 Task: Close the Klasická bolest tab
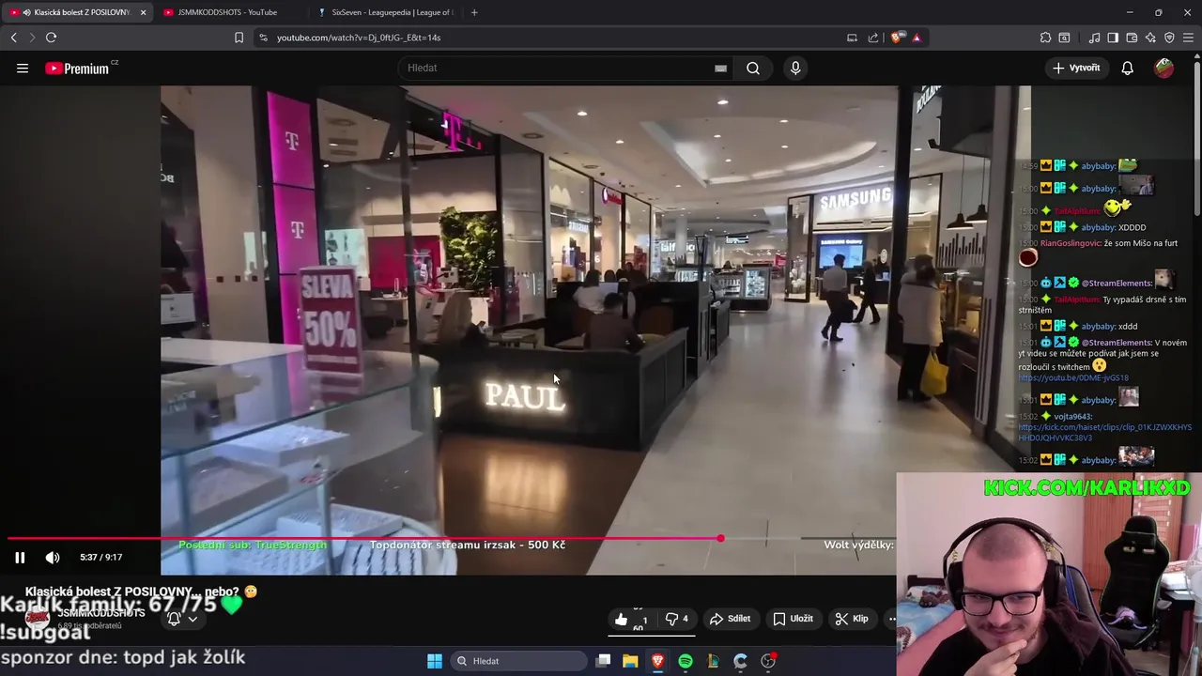click(143, 12)
